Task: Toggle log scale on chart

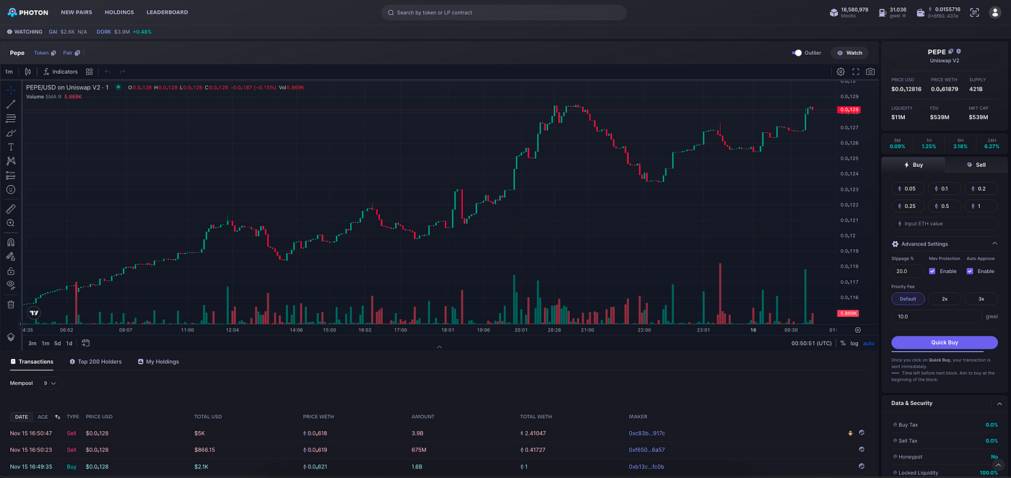Action: coord(854,343)
